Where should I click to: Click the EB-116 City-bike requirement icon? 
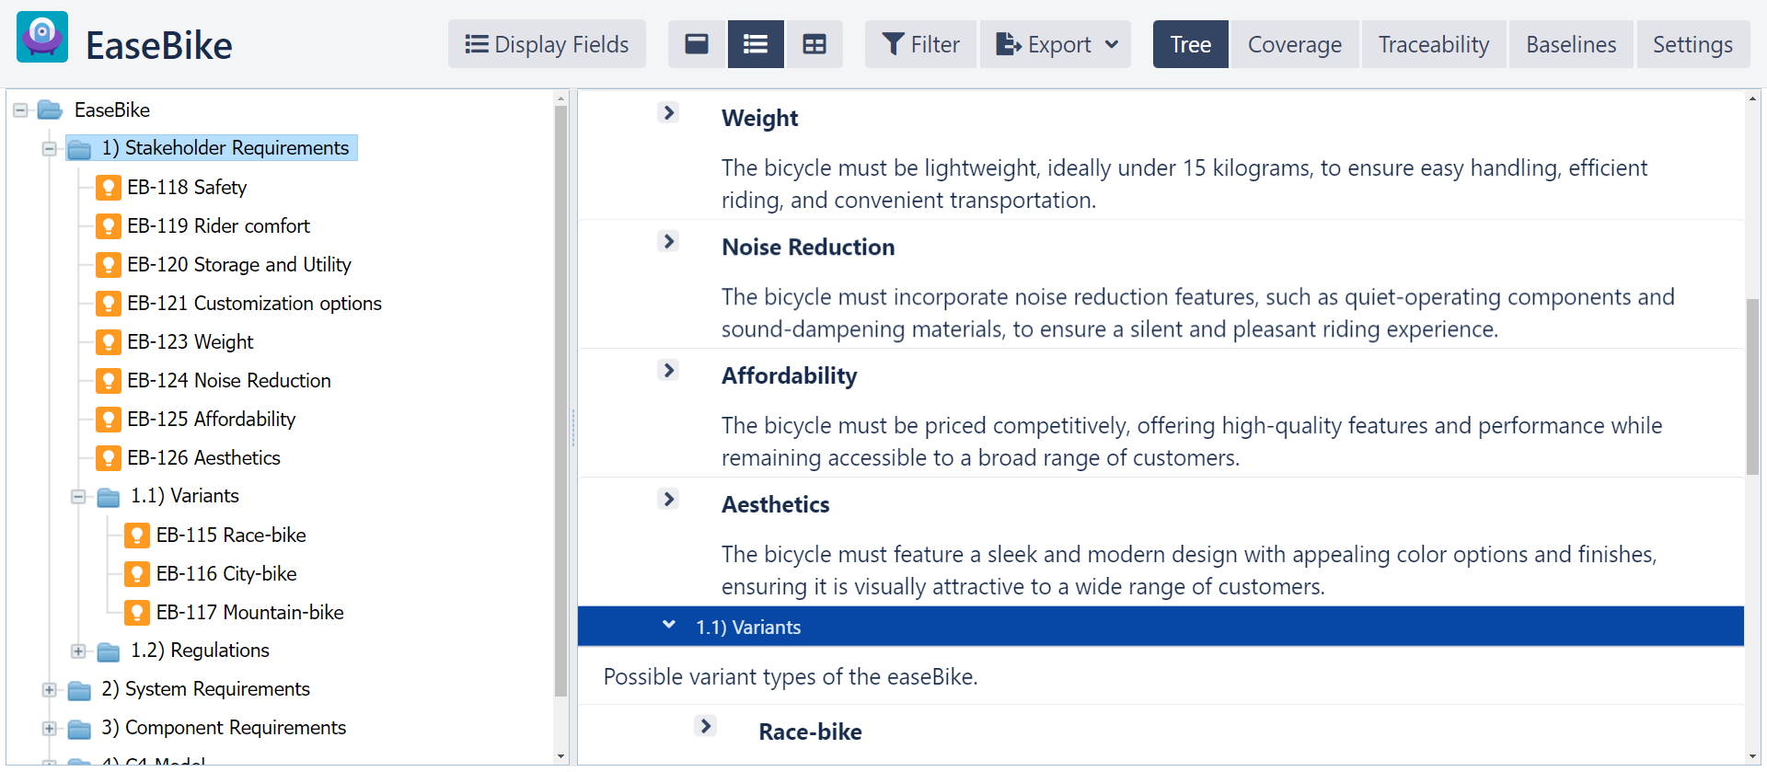(137, 574)
